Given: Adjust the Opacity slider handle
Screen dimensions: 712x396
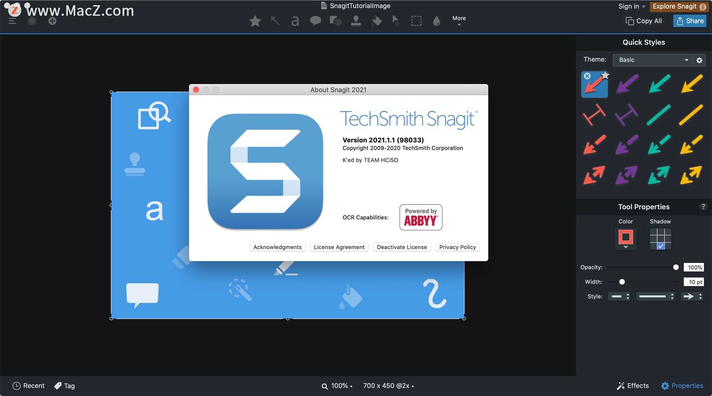Looking at the screenshot, I should pos(676,267).
